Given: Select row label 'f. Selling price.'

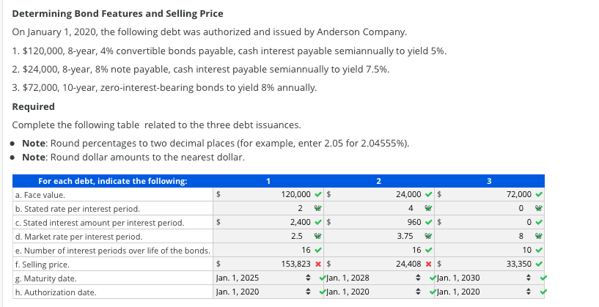Looking at the screenshot, I should click(43, 265).
